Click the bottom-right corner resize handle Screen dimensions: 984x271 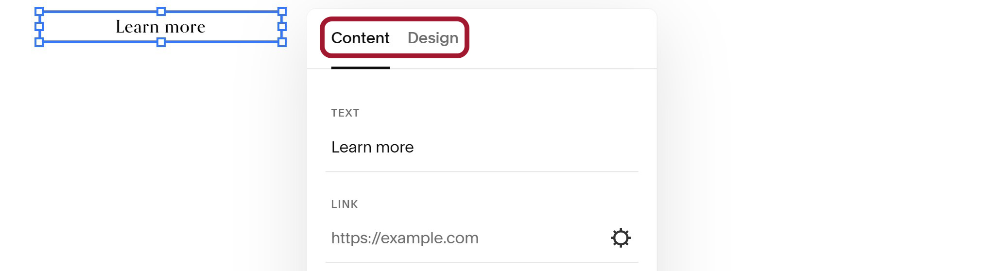click(x=282, y=42)
